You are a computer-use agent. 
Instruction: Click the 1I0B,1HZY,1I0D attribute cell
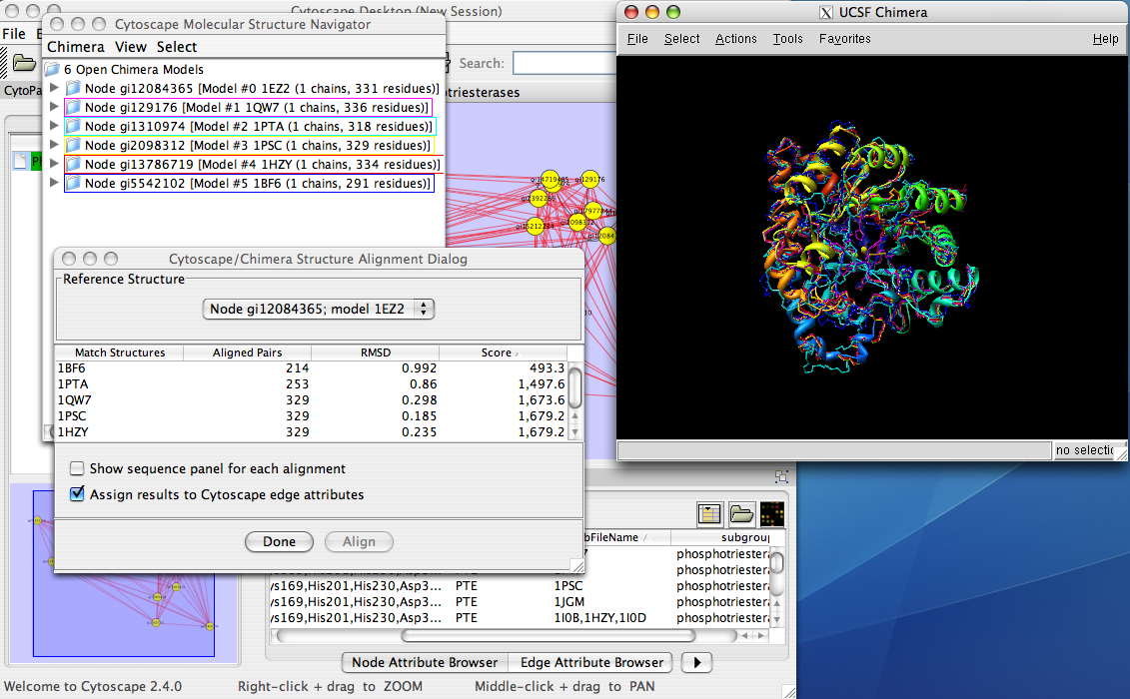[599, 617]
